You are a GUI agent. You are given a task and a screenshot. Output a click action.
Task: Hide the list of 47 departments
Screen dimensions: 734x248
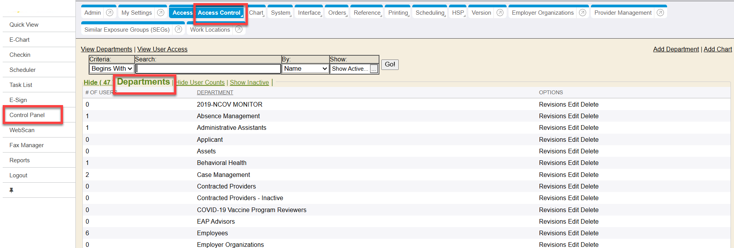tap(97, 83)
